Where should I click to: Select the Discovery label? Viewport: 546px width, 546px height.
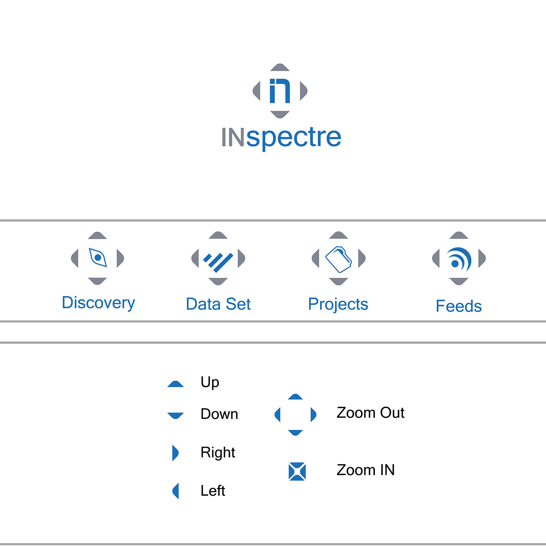[x=98, y=303]
